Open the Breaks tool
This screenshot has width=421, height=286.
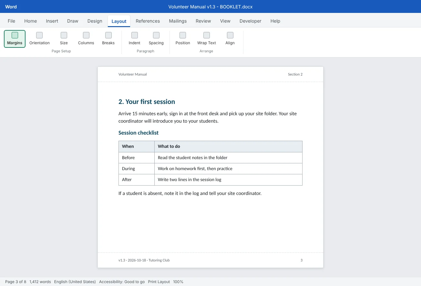[108, 39]
